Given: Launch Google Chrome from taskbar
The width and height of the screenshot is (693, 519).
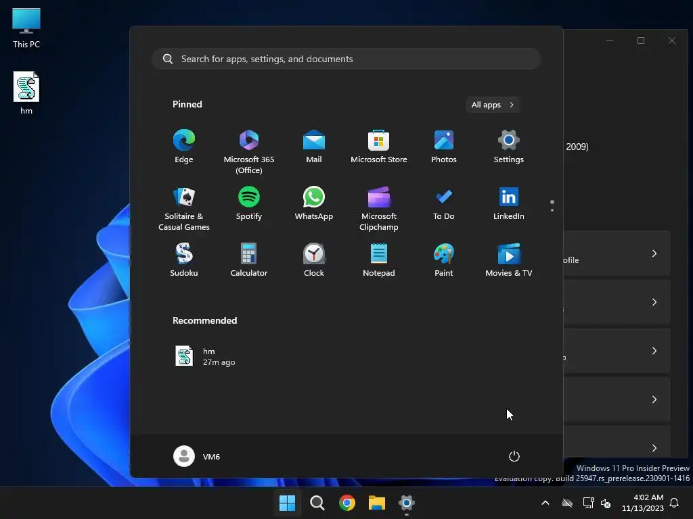Looking at the screenshot, I should (x=347, y=503).
